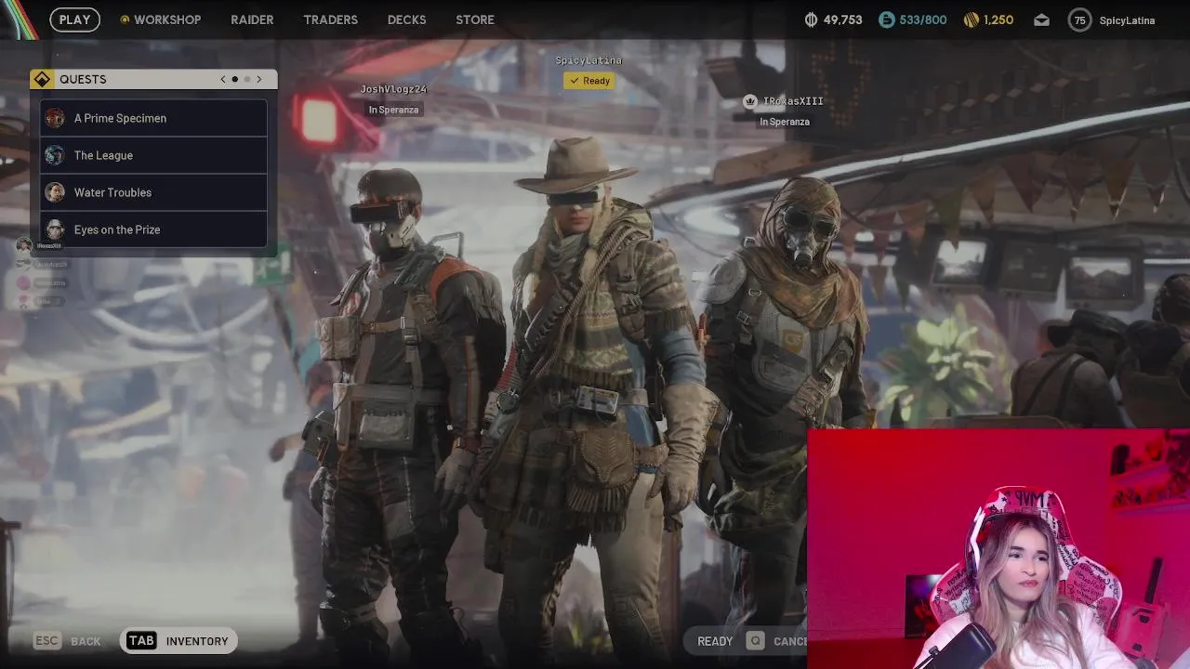Open the STORE tab
The width and height of the screenshot is (1190, 669).
click(x=475, y=20)
